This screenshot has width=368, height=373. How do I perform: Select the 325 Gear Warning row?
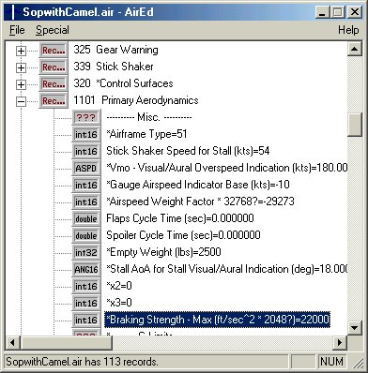click(115, 50)
